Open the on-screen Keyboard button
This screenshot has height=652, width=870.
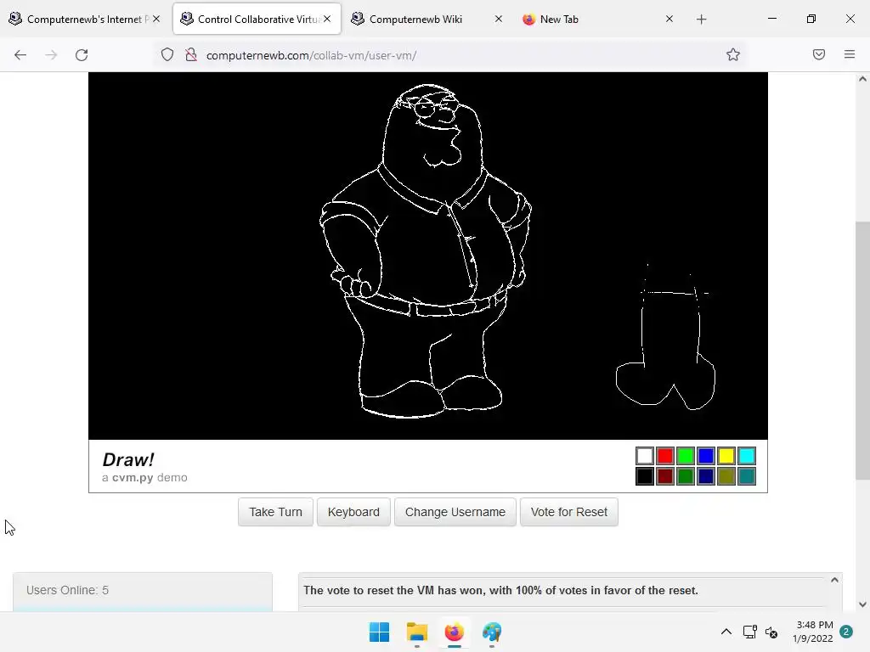click(353, 512)
